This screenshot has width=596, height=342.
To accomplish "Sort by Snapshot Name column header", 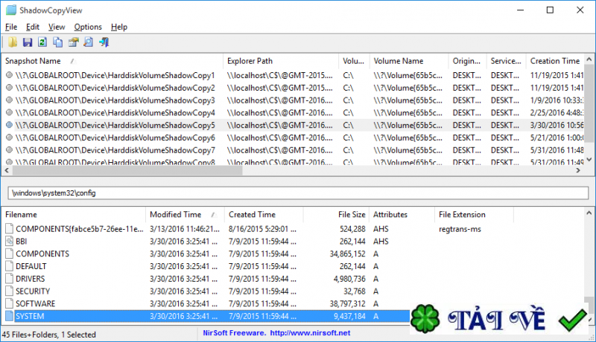I will [x=112, y=61].
